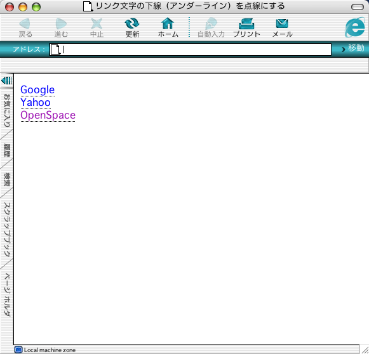369x354 pixels.
Task: Follow the Yahoo link
Action: (x=36, y=103)
